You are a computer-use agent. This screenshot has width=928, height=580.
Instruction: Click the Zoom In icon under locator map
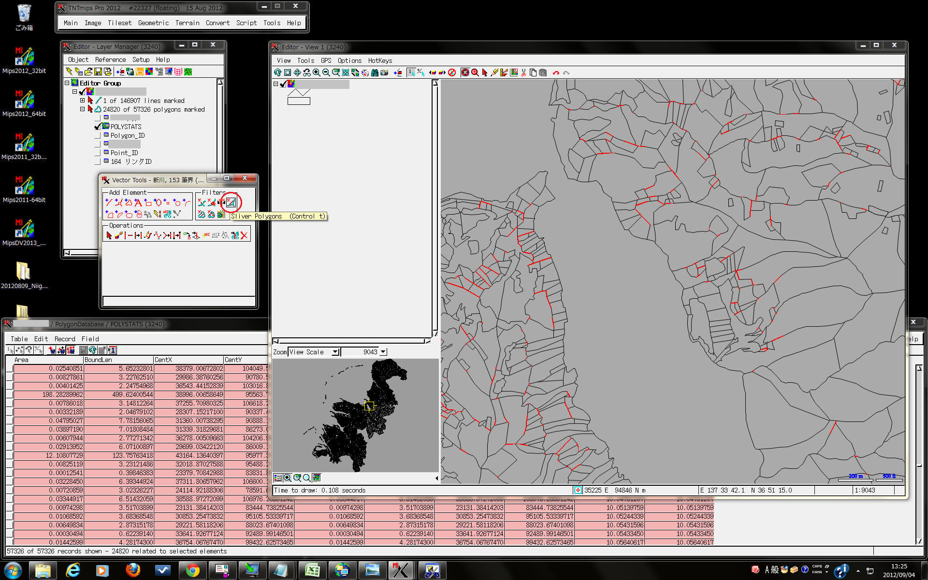(x=288, y=478)
